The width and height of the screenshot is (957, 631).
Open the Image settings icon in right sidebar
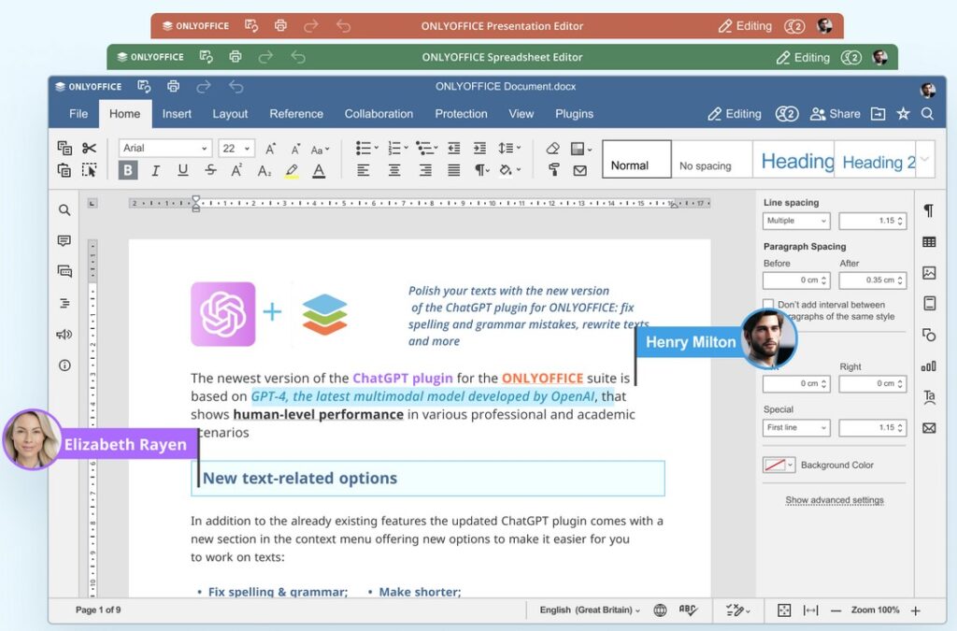tap(929, 273)
